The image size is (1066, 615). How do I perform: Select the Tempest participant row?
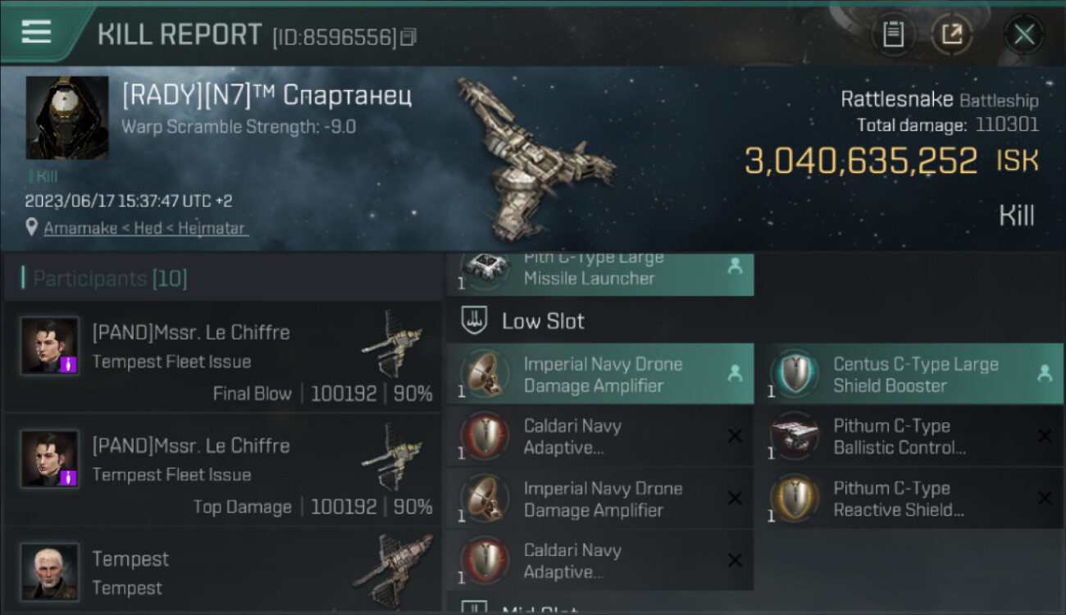click(223, 572)
